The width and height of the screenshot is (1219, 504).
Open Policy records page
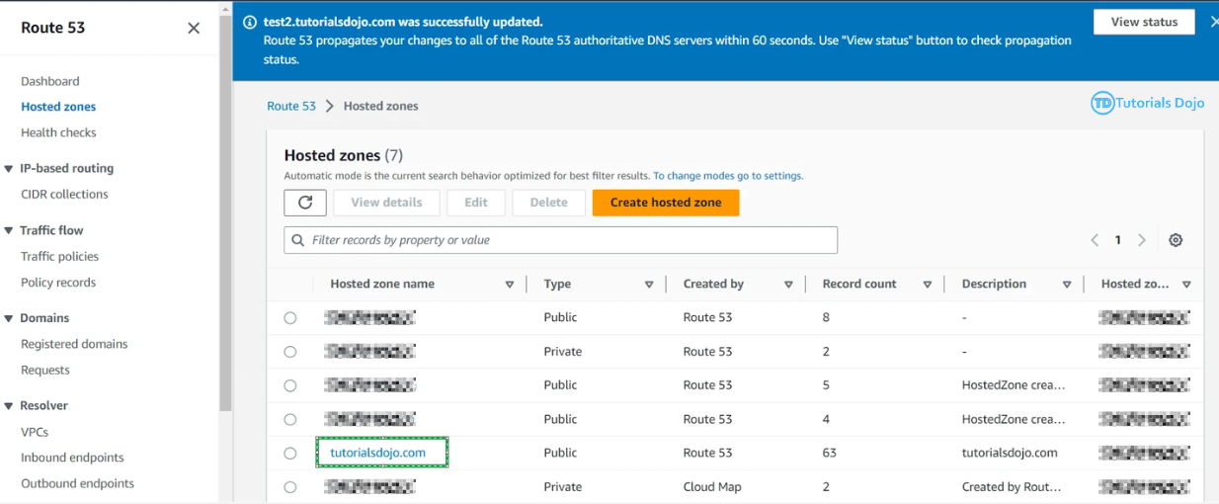pos(58,283)
